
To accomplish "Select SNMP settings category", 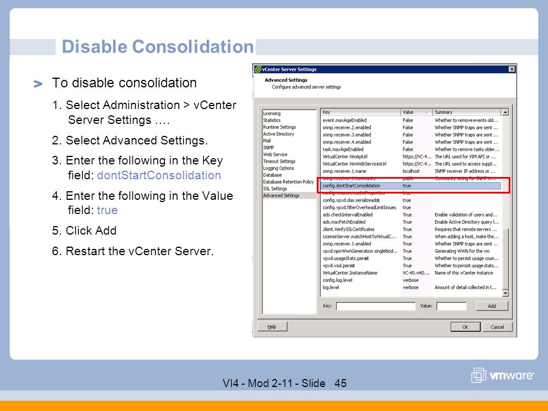I will coord(268,147).
